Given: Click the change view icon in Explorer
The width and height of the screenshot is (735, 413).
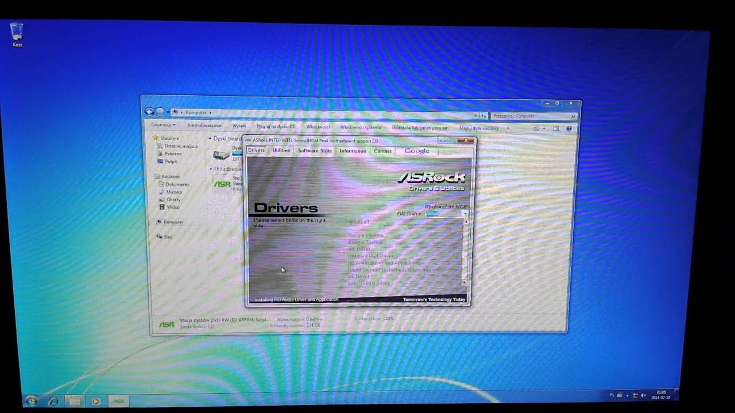Looking at the screenshot, I should (x=535, y=128).
